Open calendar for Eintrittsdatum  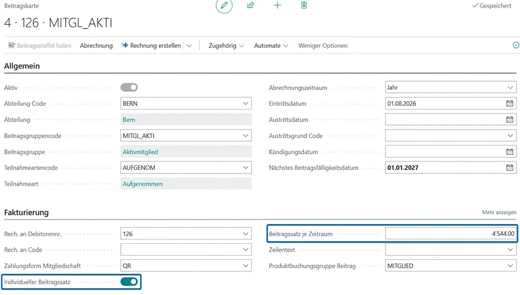[510, 104]
